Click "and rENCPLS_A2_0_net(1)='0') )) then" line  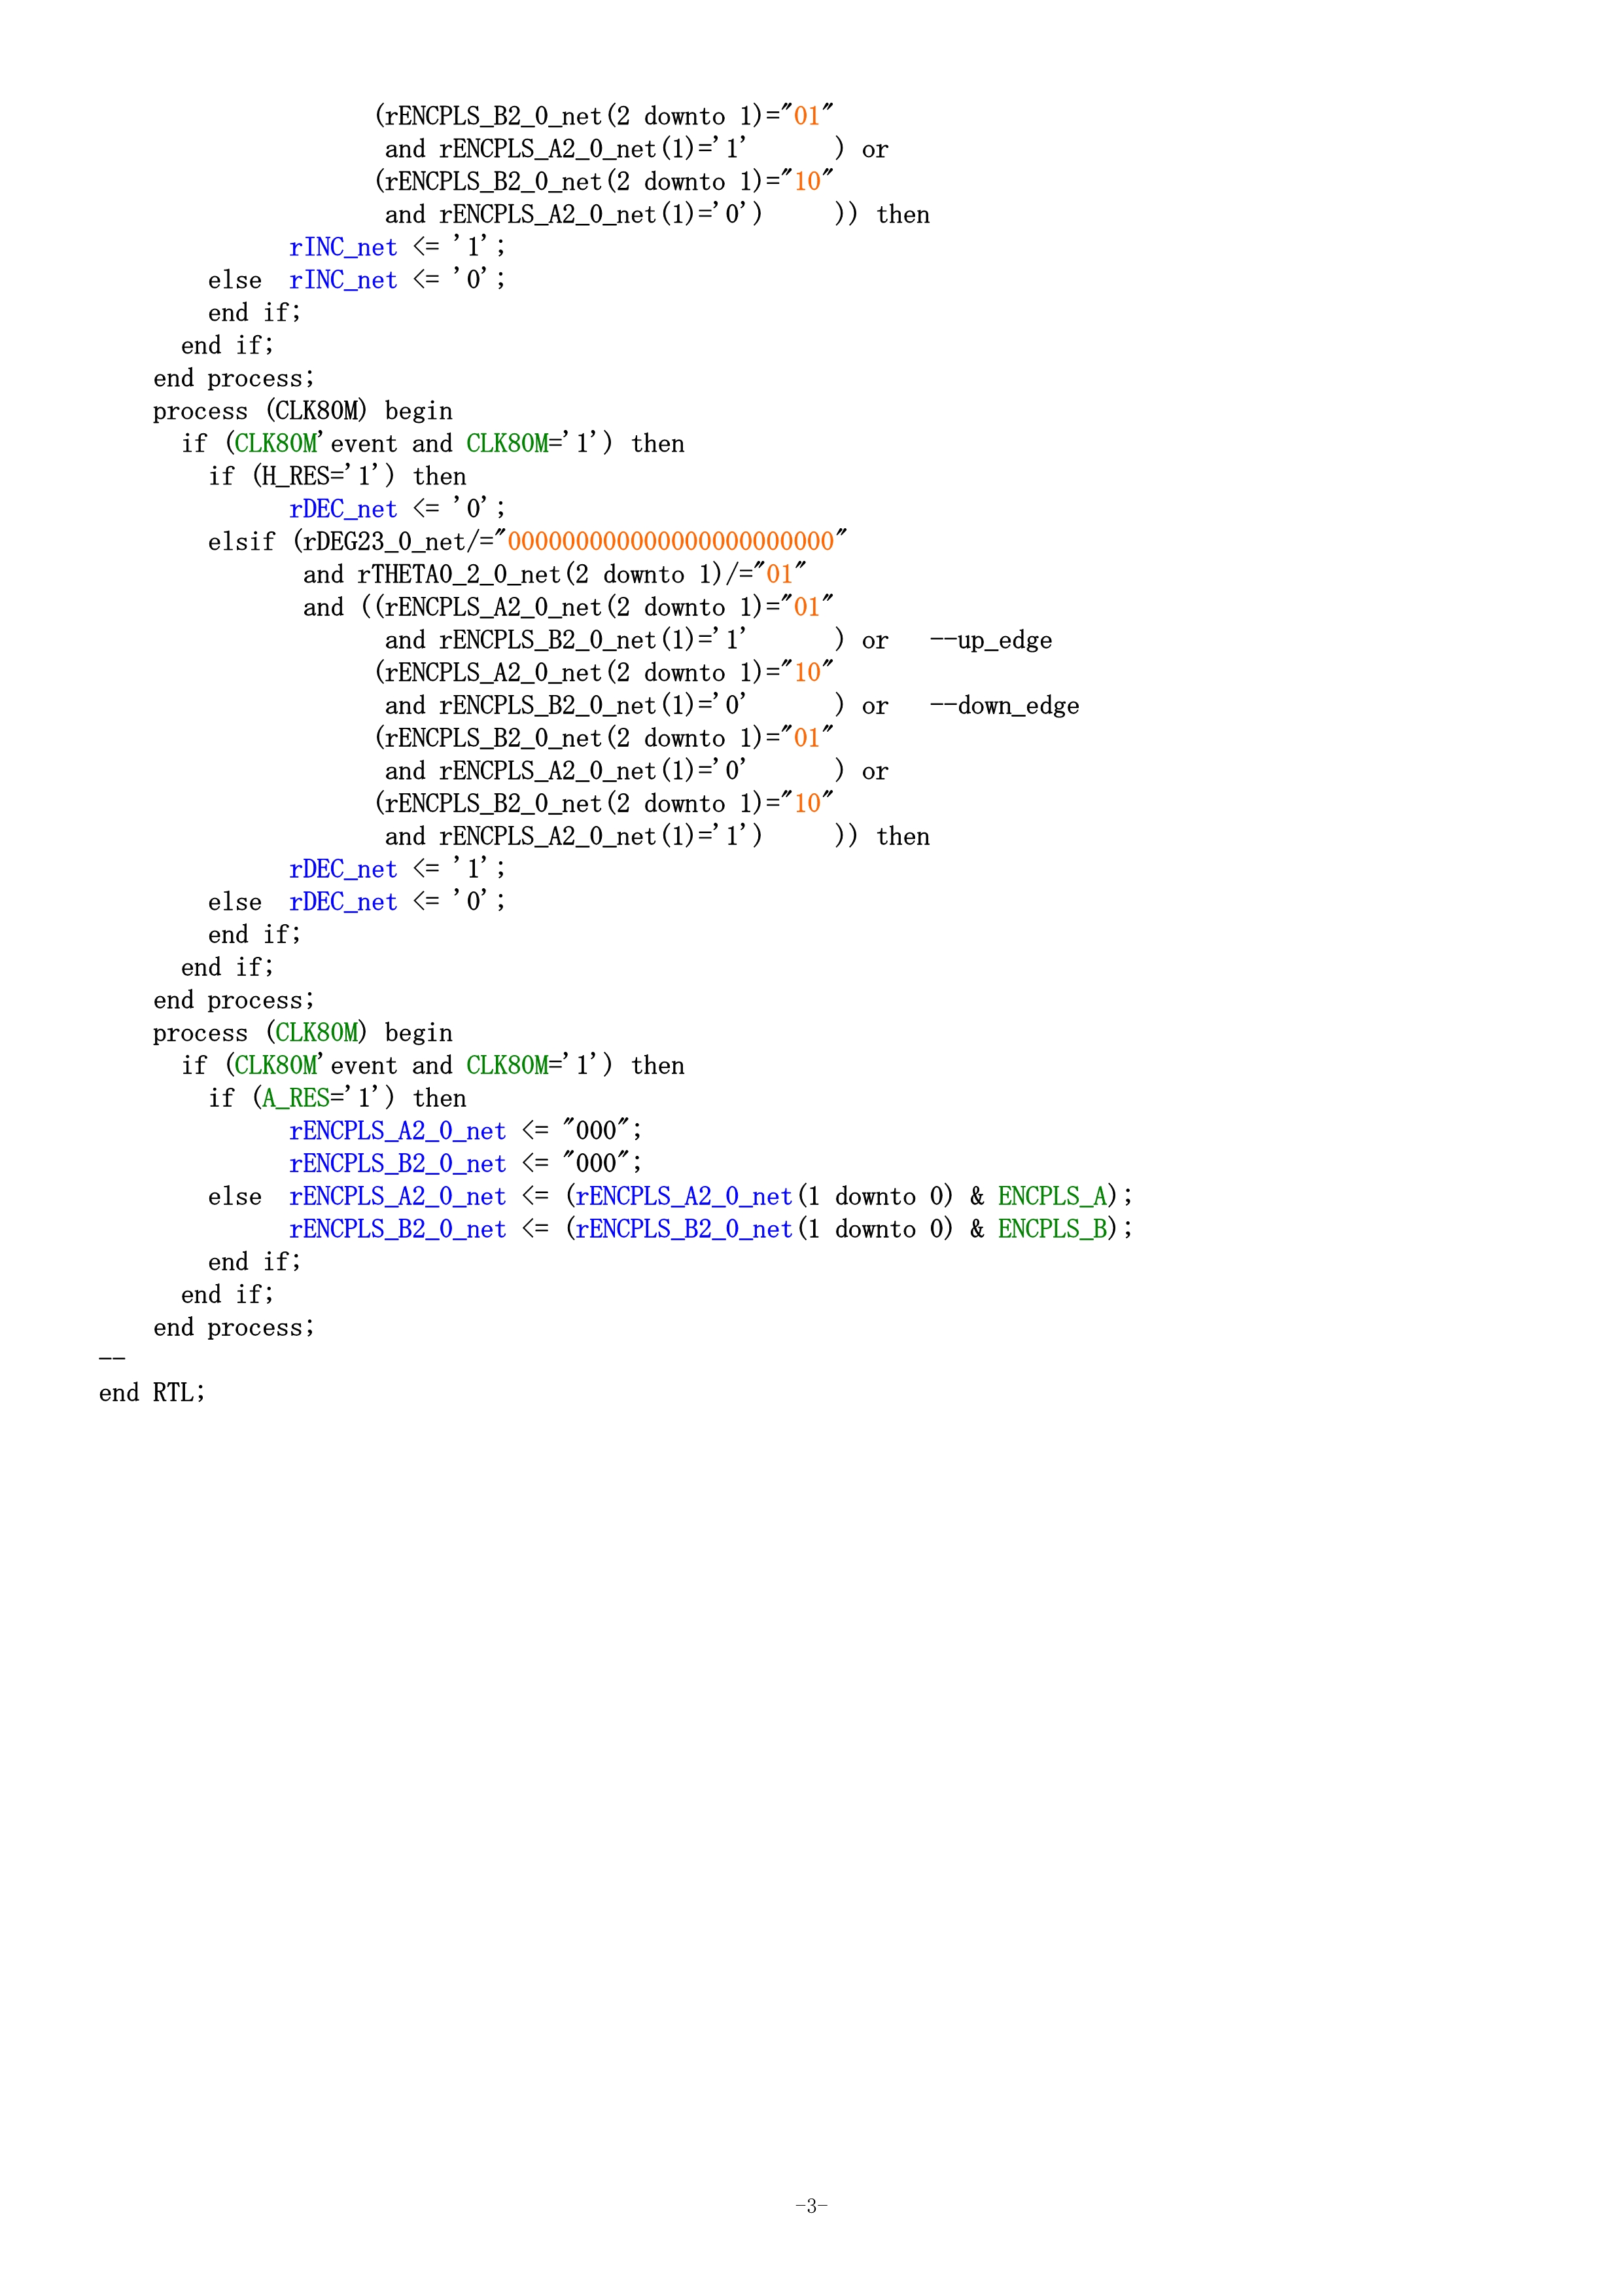click(657, 214)
